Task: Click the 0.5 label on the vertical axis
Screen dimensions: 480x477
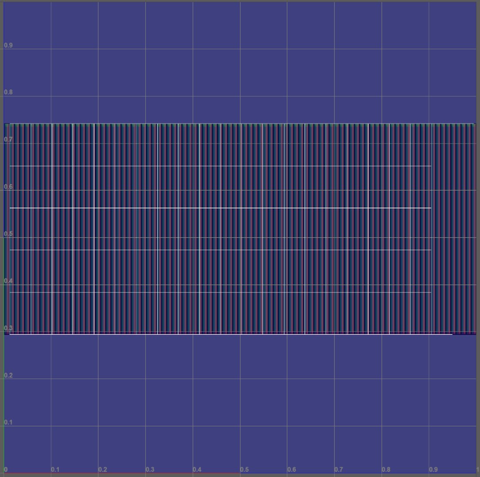Action: coord(8,234)
